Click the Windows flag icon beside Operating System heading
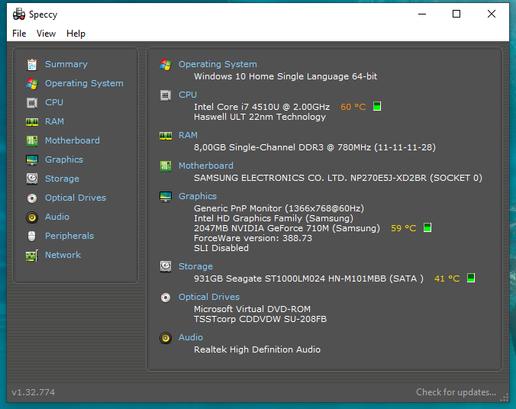Screen dimensions: 516x409 click(x=166, y=65)
